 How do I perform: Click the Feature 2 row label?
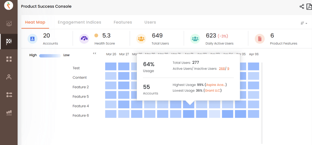coord(81,87)
